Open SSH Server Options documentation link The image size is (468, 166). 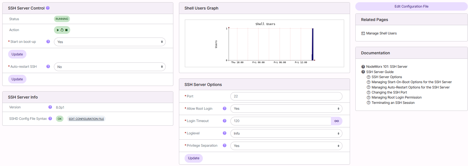coord(387,77)
